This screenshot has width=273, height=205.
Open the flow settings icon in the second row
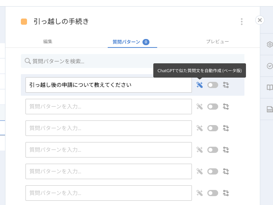tap(226, 107)
